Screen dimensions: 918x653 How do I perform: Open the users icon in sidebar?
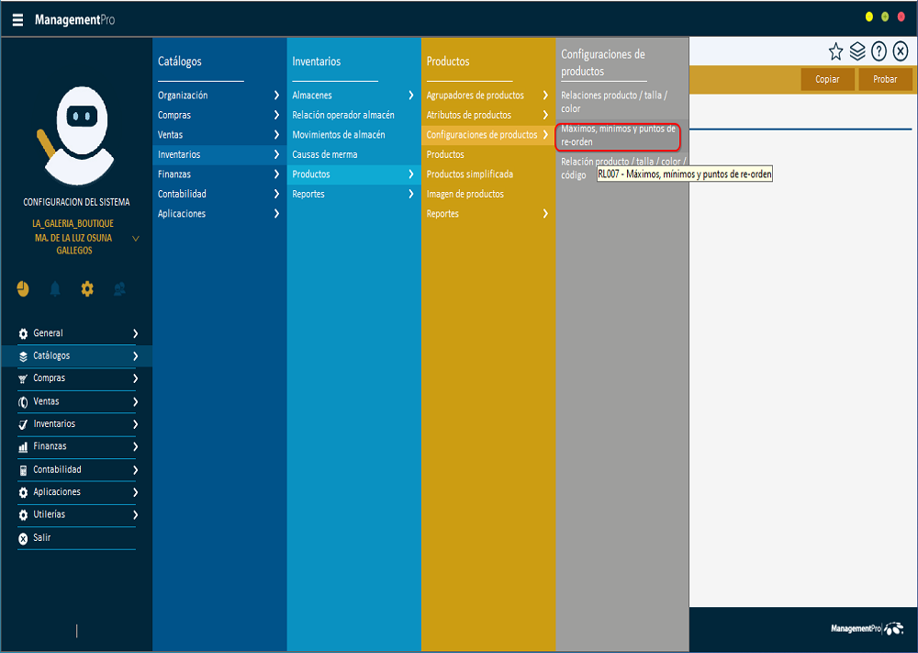pos(119,289)
